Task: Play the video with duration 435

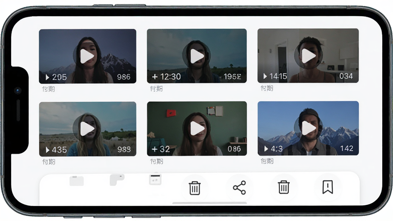Action: click(87, 129)
